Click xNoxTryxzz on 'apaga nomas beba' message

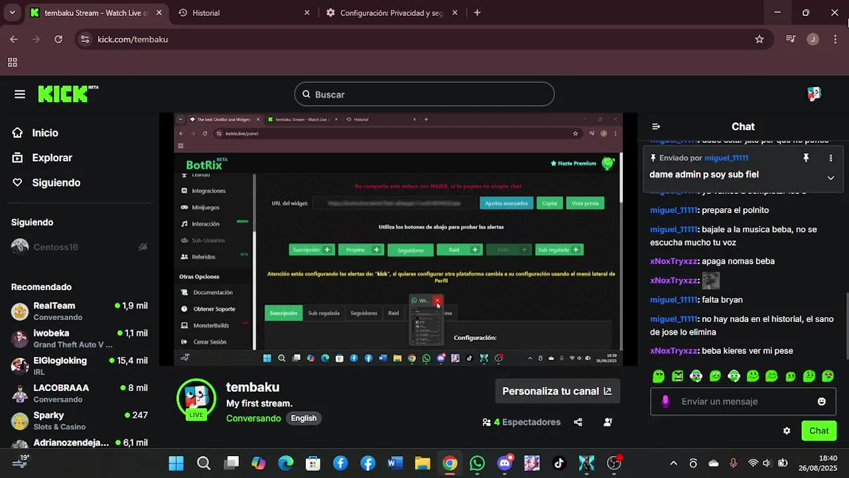pyautogui.click(x=673, y=262)
